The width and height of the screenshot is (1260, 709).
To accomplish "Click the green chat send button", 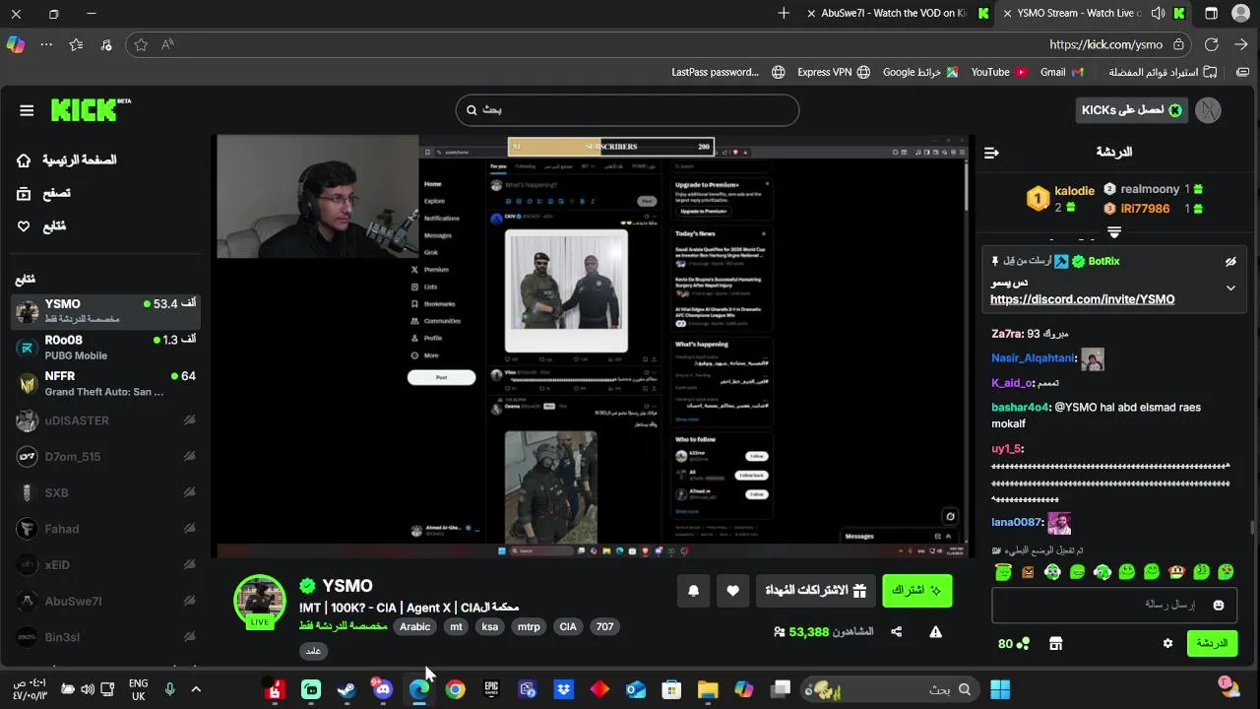I will 1212,643.
